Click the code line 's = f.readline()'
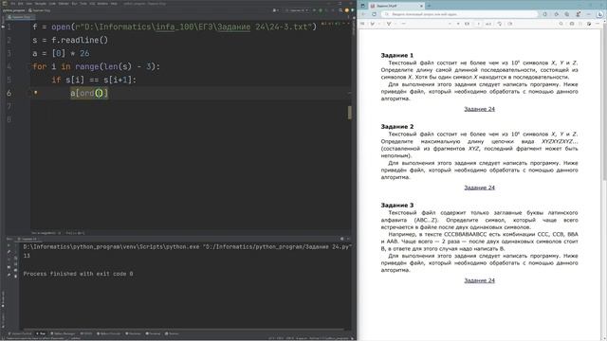This screenshot has width=607, height=341. click(x=70, y=40)
